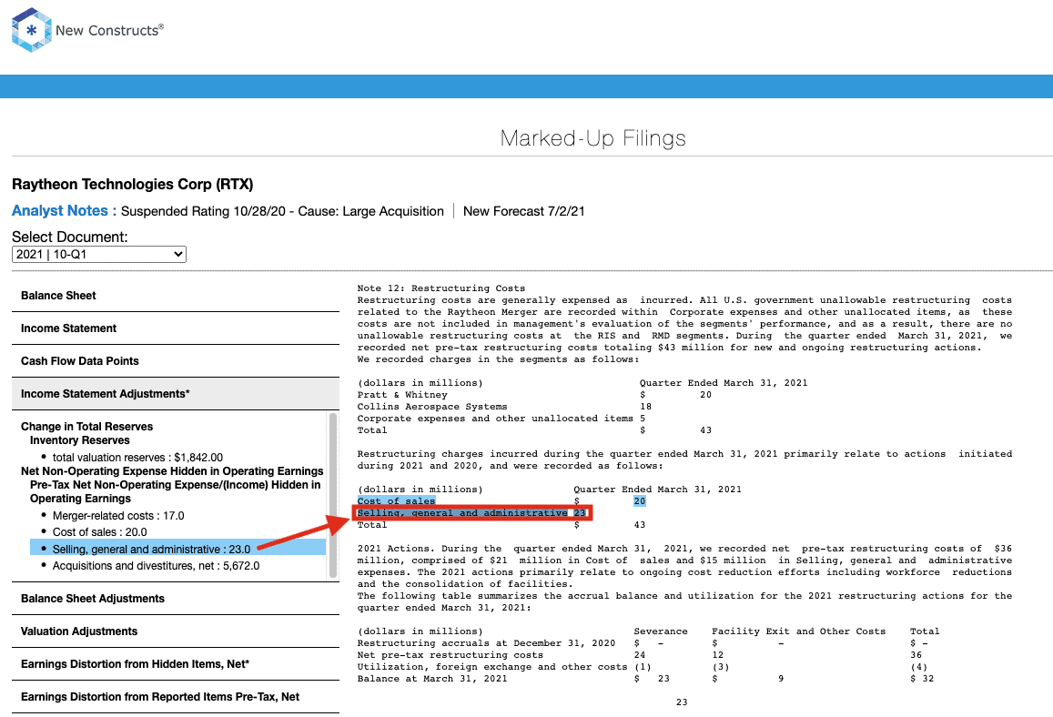This screenshot has width=1053, height=717.
Task: Click the Note 12: Restructuring Costs heading
Action: (x=441, y=288)
